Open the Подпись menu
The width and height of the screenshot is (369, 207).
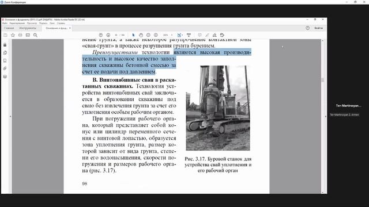(43, 23)
